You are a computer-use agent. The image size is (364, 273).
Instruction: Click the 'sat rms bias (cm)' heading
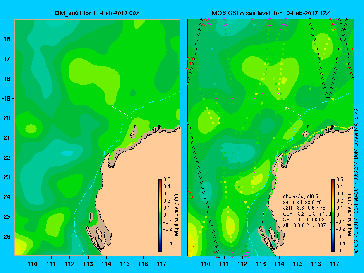point(302,202)
